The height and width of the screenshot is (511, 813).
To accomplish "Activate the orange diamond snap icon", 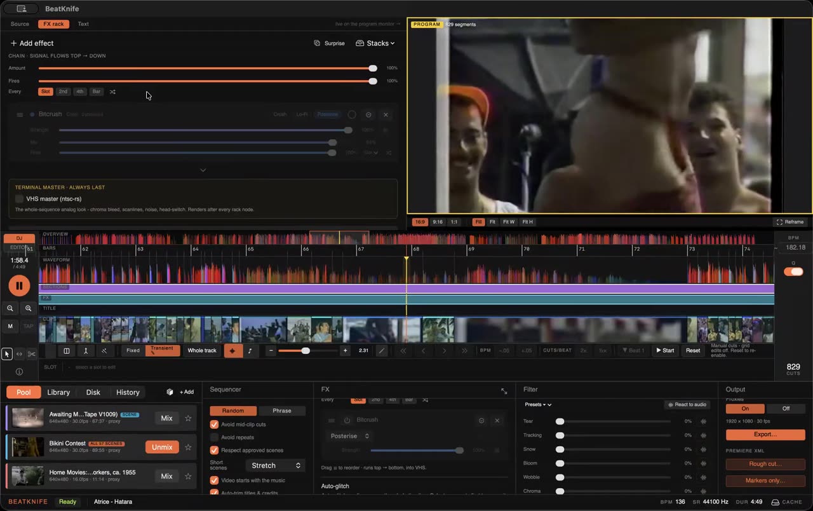I will [x=232, y=350].
